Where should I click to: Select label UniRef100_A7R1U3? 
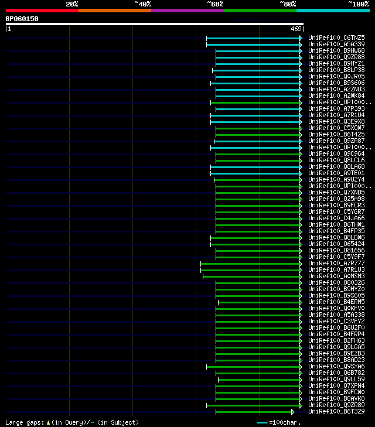click(x=336, y=269)
